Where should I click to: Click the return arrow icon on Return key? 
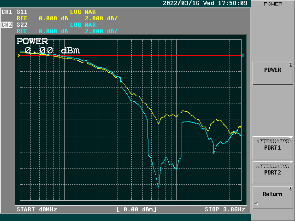[256, 204]
